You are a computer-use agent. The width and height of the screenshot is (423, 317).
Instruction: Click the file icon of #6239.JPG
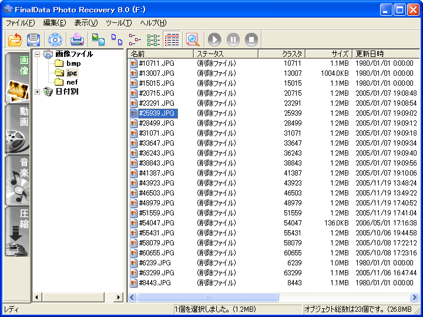point(133,263)
